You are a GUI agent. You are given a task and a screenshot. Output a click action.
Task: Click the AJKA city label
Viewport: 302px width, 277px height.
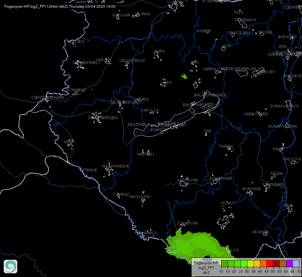click(167, 82)
